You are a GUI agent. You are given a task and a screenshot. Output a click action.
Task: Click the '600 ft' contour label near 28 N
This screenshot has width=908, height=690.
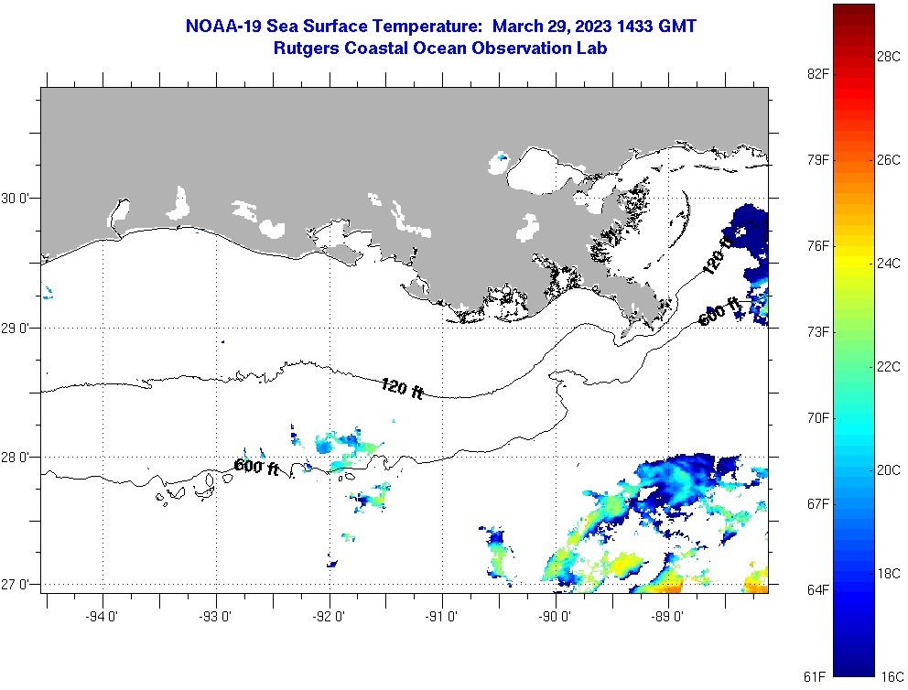tap(256, 467)
